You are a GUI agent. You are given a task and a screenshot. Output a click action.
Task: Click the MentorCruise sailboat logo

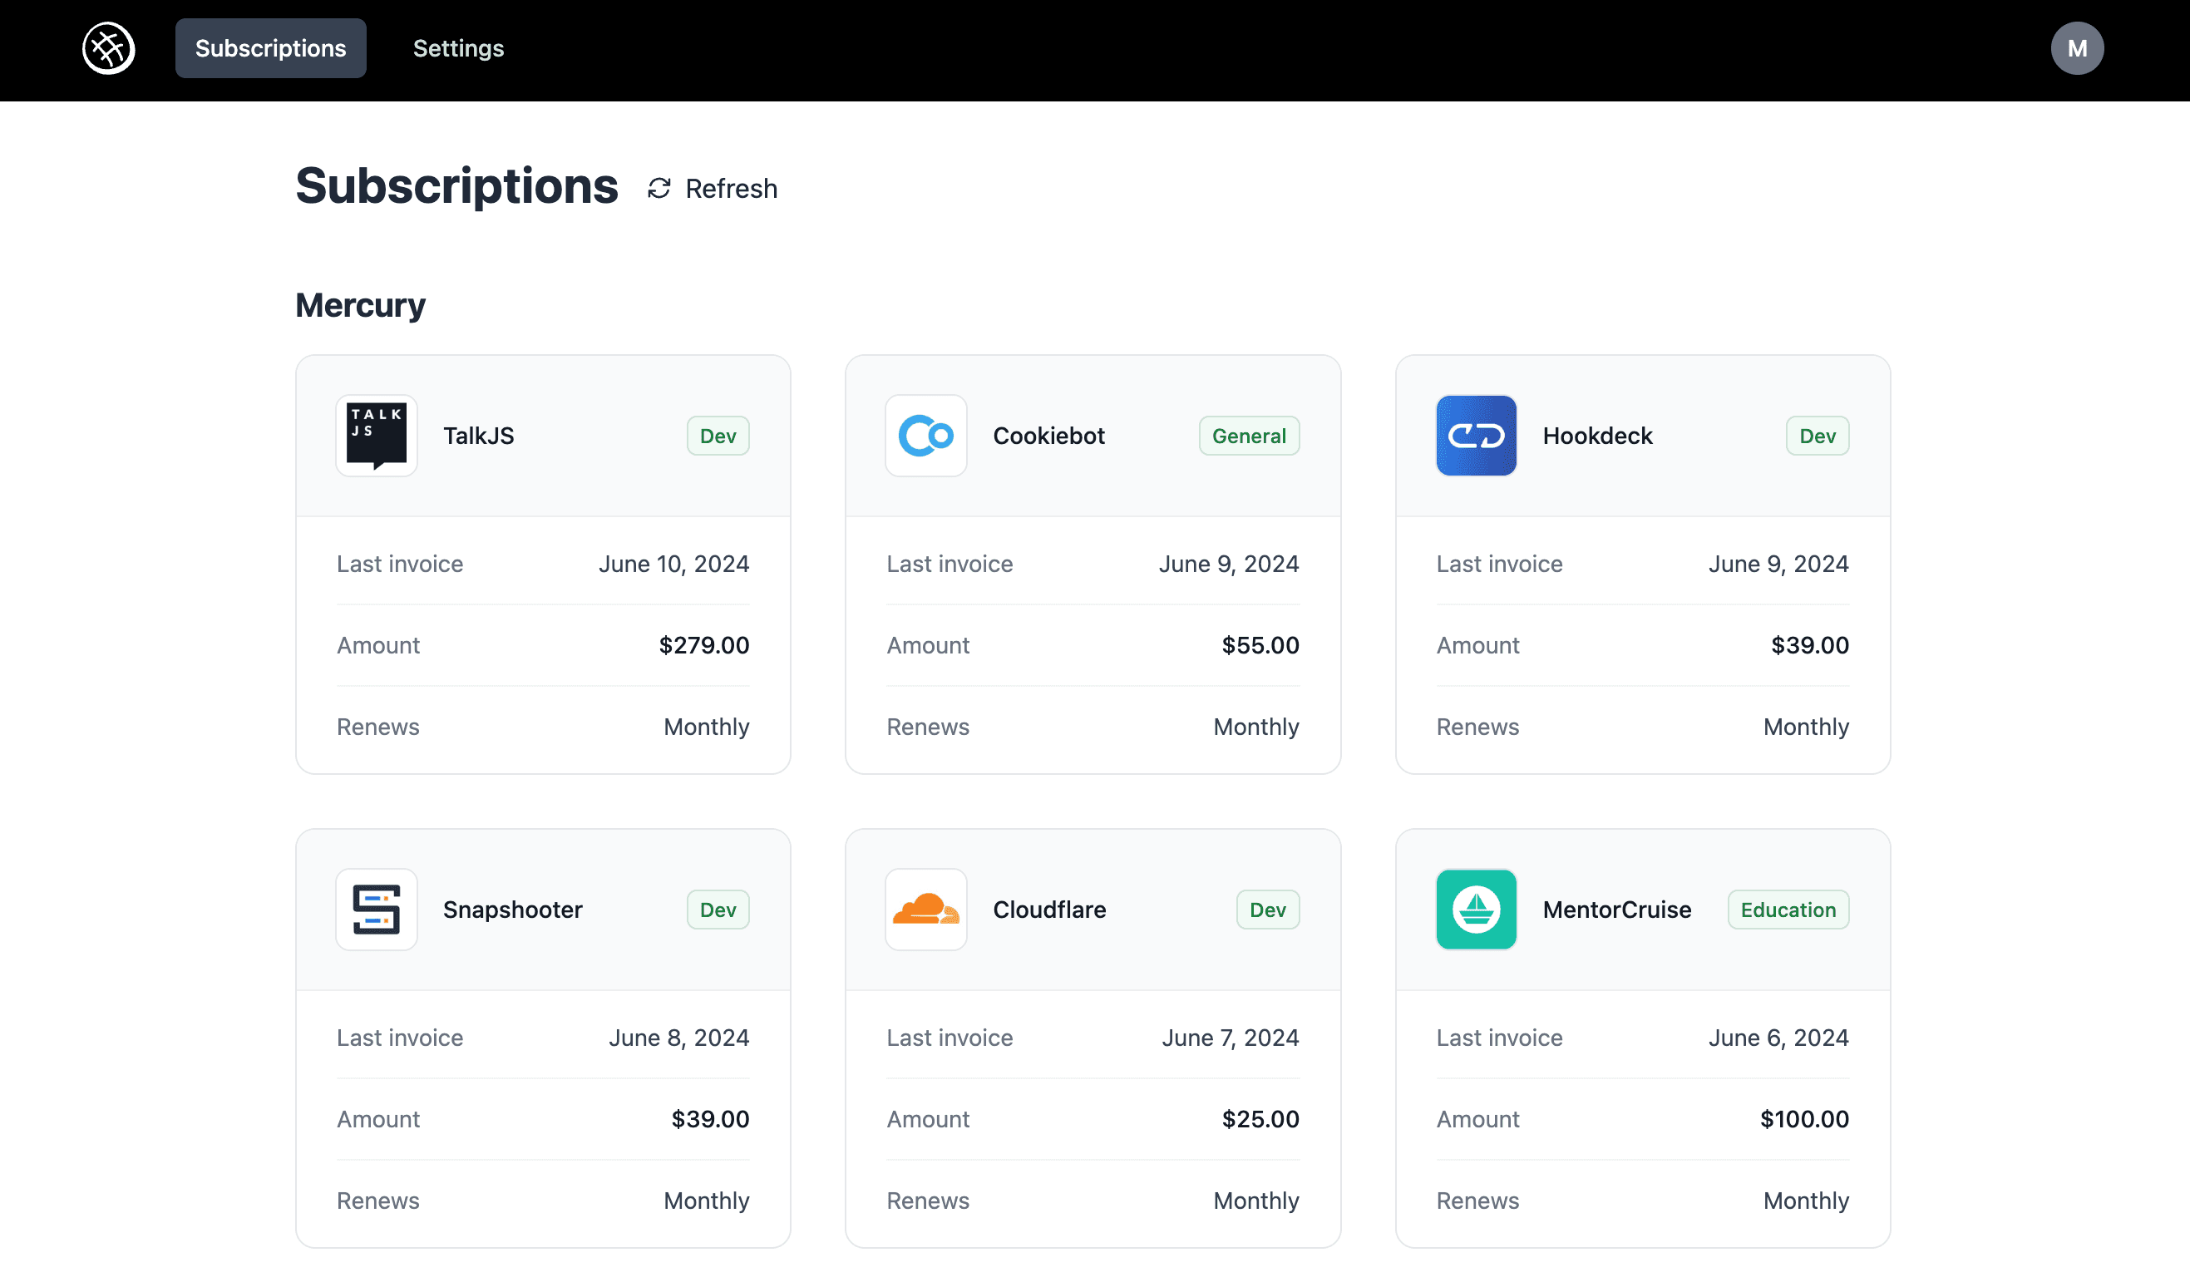coord(1476,909)
